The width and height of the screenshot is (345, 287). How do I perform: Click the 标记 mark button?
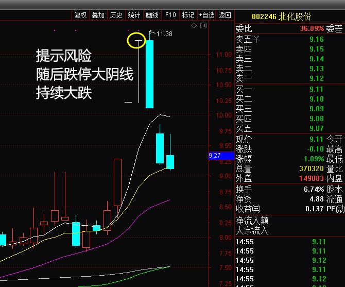[188, 15]
